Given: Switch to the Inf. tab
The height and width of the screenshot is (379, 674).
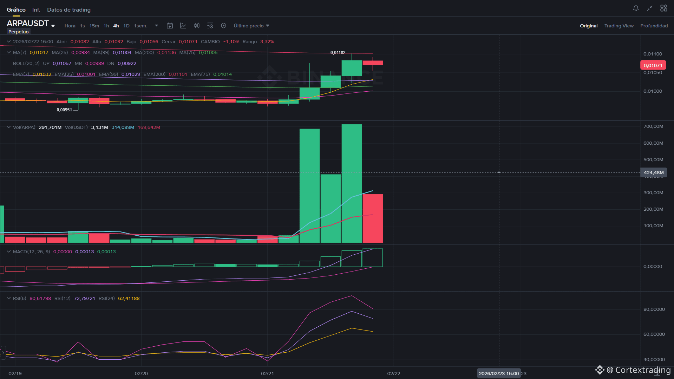Looking at the screenshot, I should click(x=36, y=10).
